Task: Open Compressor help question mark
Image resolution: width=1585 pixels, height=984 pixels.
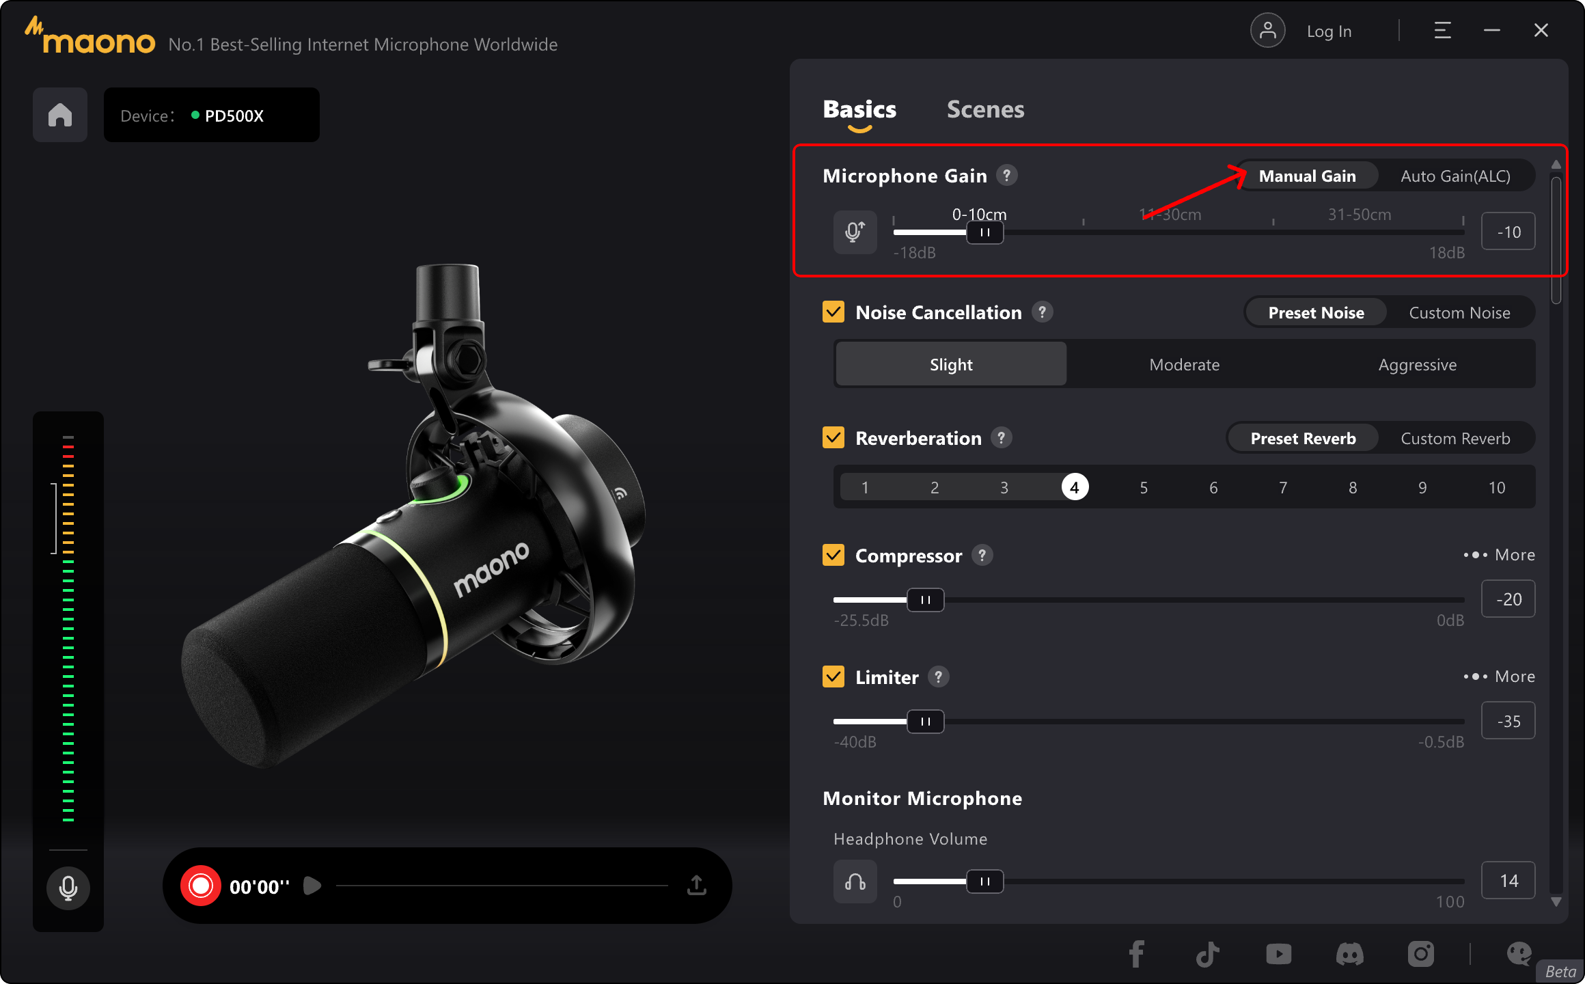Action: 982,556
